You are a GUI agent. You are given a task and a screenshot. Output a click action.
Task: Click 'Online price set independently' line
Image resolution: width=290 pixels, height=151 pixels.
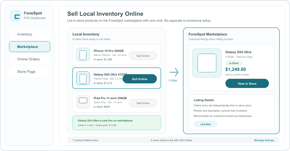tap(222, 105)
